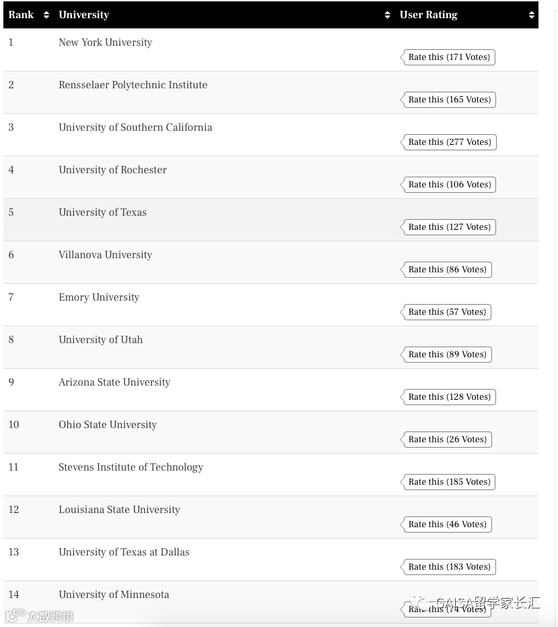558x627 pixels.
Task: Click the Rensselaer Polytechnic Institute name
Action: click(x=133, y=85)
